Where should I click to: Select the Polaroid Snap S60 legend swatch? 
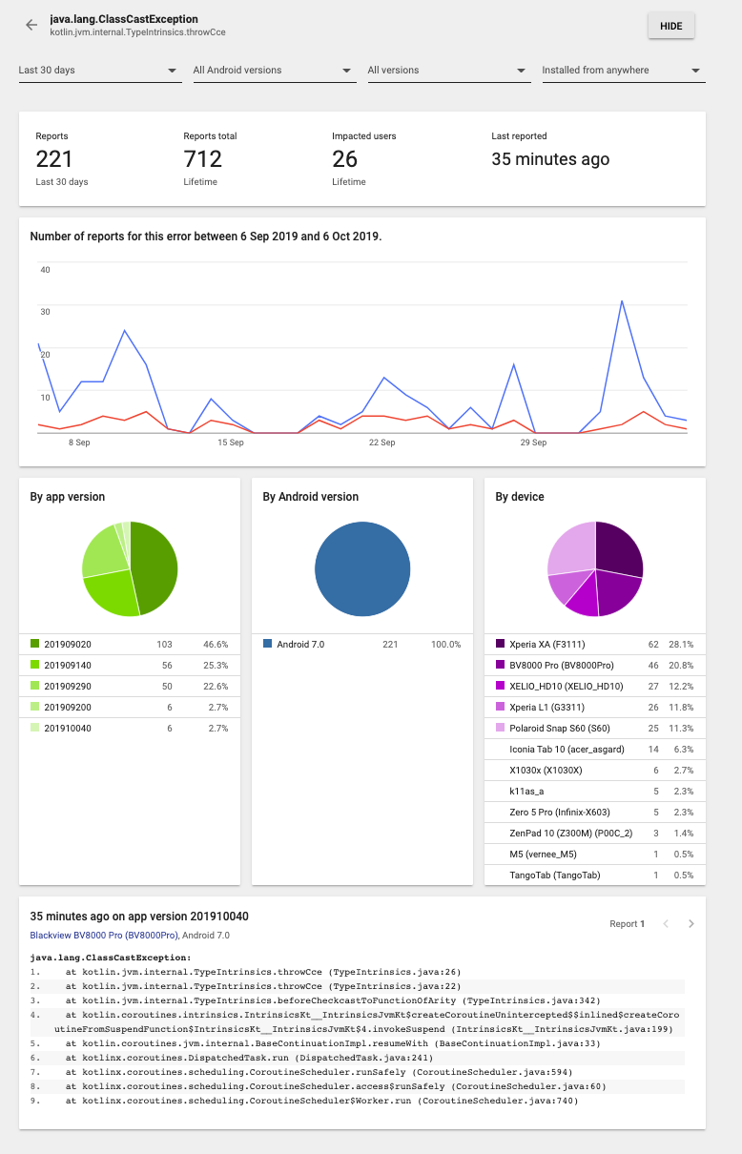[x=501, y=729]
